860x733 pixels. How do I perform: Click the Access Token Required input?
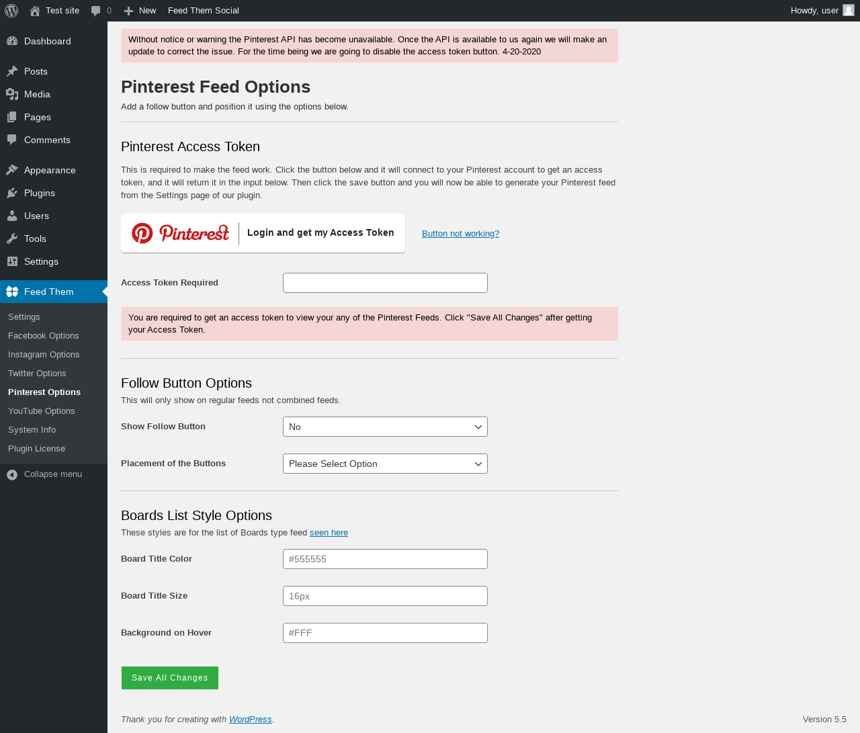(385, 283)
